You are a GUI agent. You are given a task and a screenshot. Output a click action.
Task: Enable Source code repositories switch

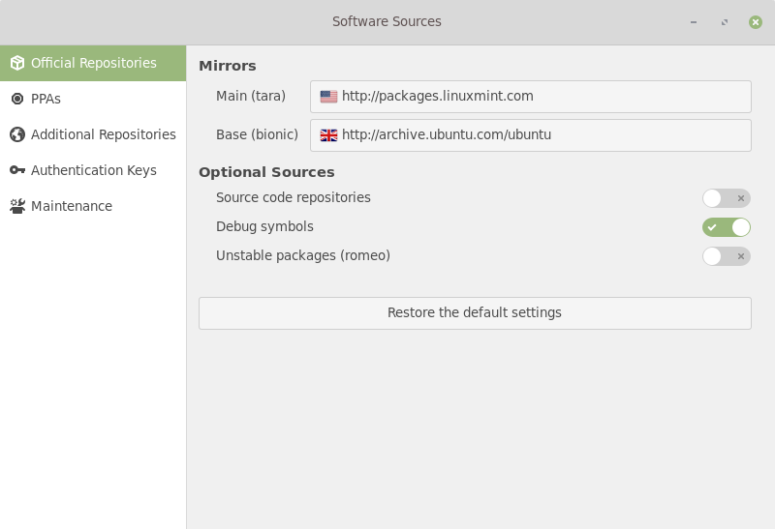pos(726,198)
